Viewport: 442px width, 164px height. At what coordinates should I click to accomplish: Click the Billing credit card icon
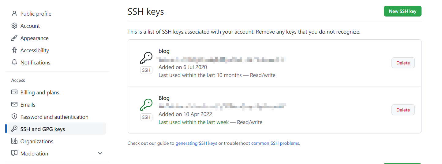pos(14,92)
